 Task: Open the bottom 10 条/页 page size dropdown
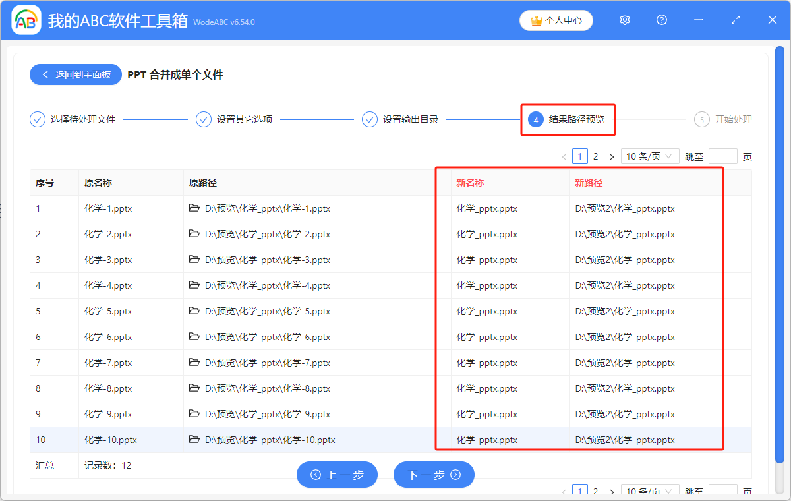pyautogui.click(x=650, y=491)
